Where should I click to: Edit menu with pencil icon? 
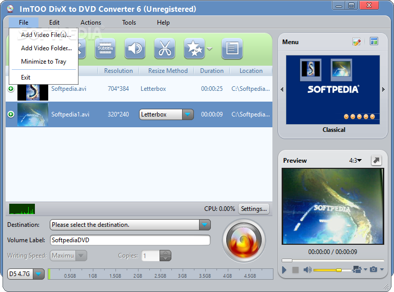(357, 42)
